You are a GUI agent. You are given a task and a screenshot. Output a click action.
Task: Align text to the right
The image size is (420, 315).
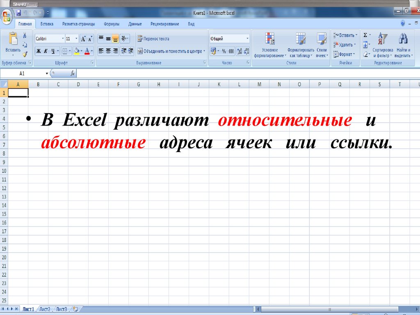[115, 51]
